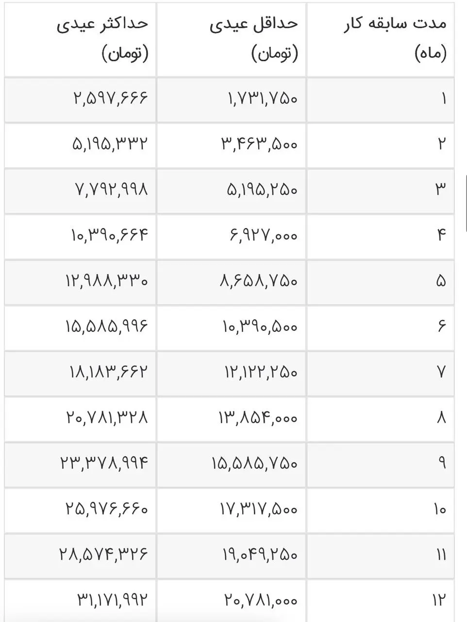Click the minimum bonus value ۶,۹۲۷,۰۰۰
The width and height of the screenshot is (467, 622).
pos(262,235)
